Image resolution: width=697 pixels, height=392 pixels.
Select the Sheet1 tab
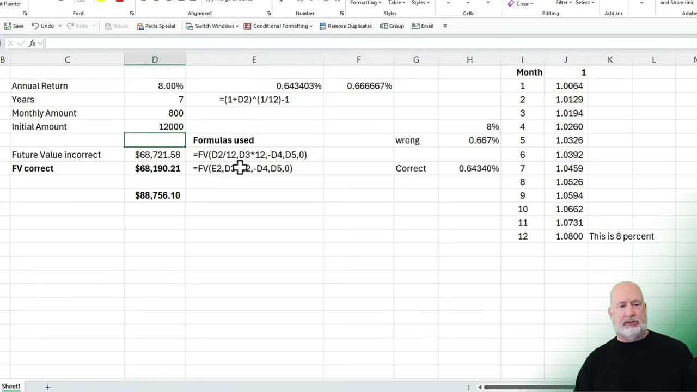point(11,386)
